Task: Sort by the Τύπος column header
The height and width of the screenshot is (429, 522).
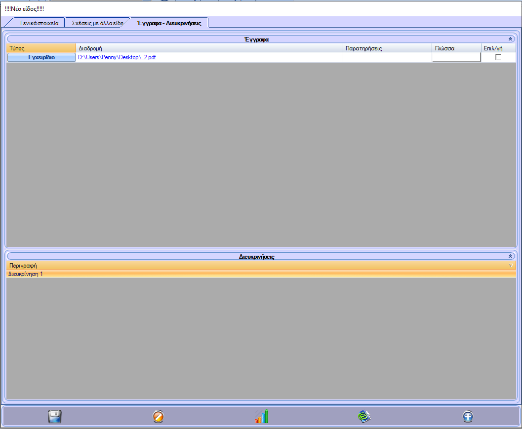Action: coord(41,48)
